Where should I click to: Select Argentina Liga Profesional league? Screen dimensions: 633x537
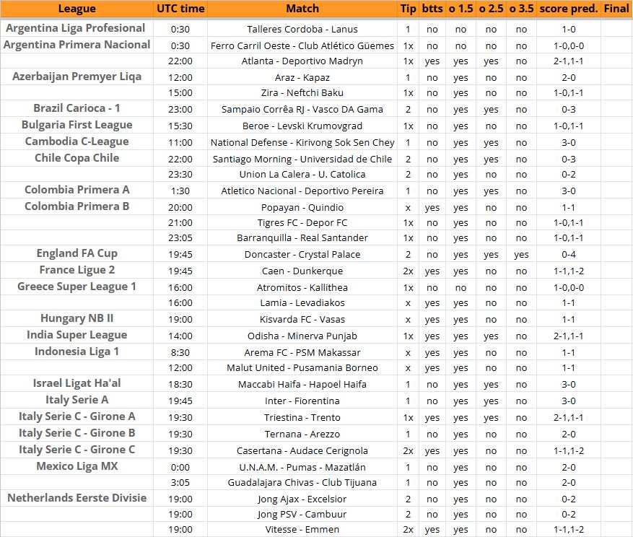click(x=76, y=28)
